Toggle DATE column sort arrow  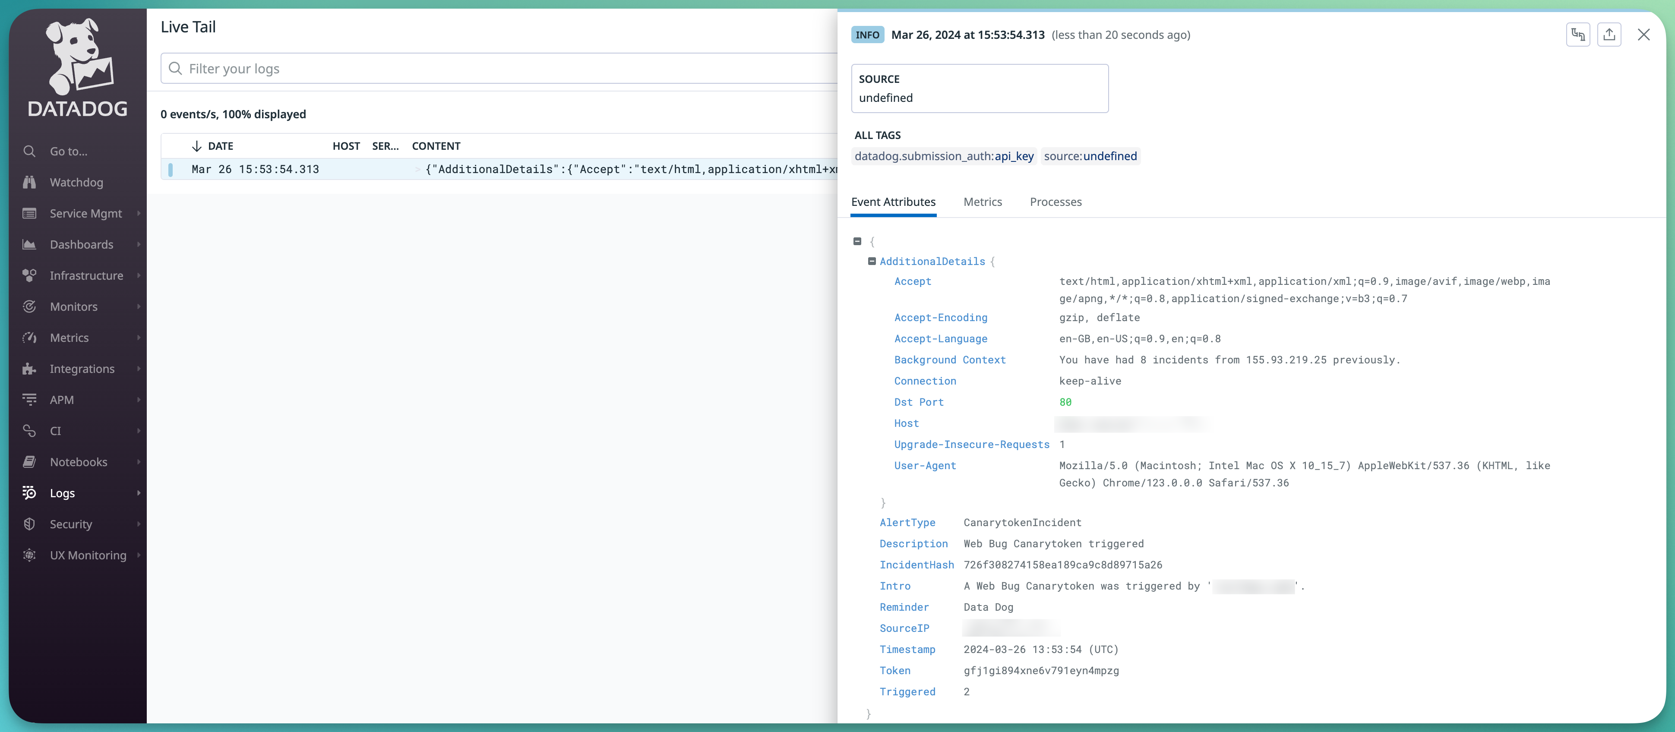196,146
